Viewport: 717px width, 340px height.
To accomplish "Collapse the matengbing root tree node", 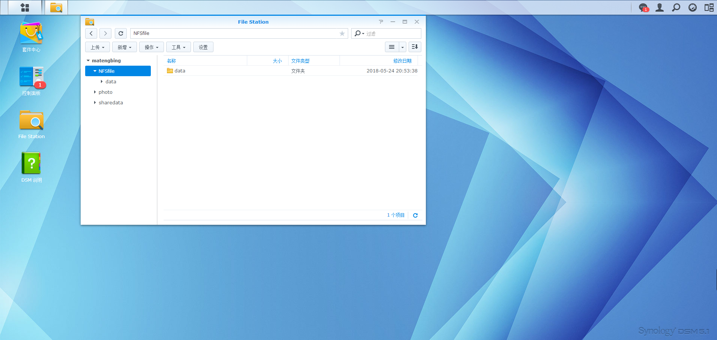I will 88,60.
